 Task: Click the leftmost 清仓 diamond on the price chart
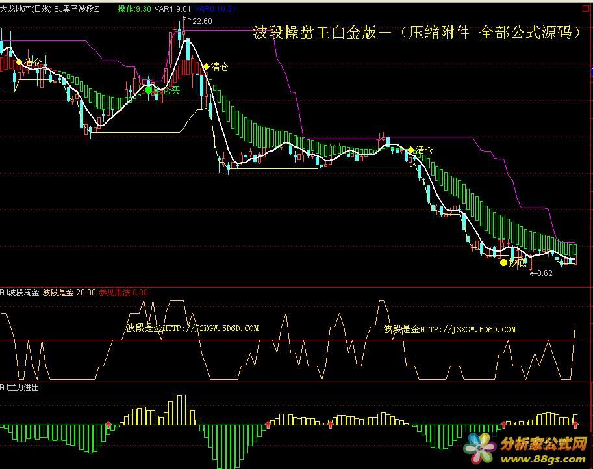click(19, 62)
